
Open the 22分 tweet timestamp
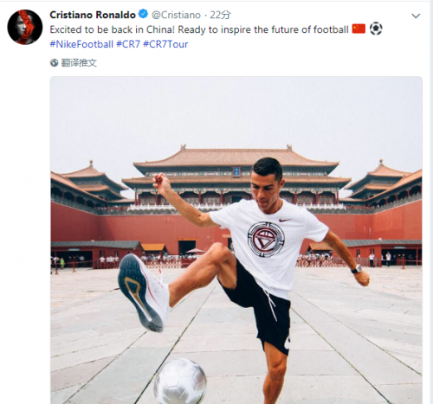coord(220,15)
